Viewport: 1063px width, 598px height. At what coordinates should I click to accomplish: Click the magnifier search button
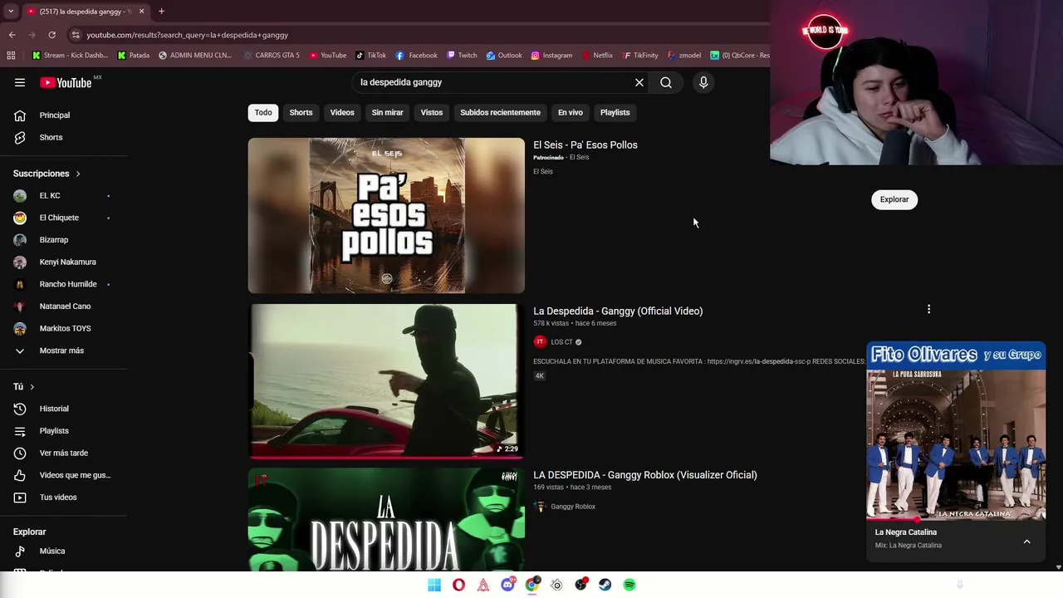[666, 82]
